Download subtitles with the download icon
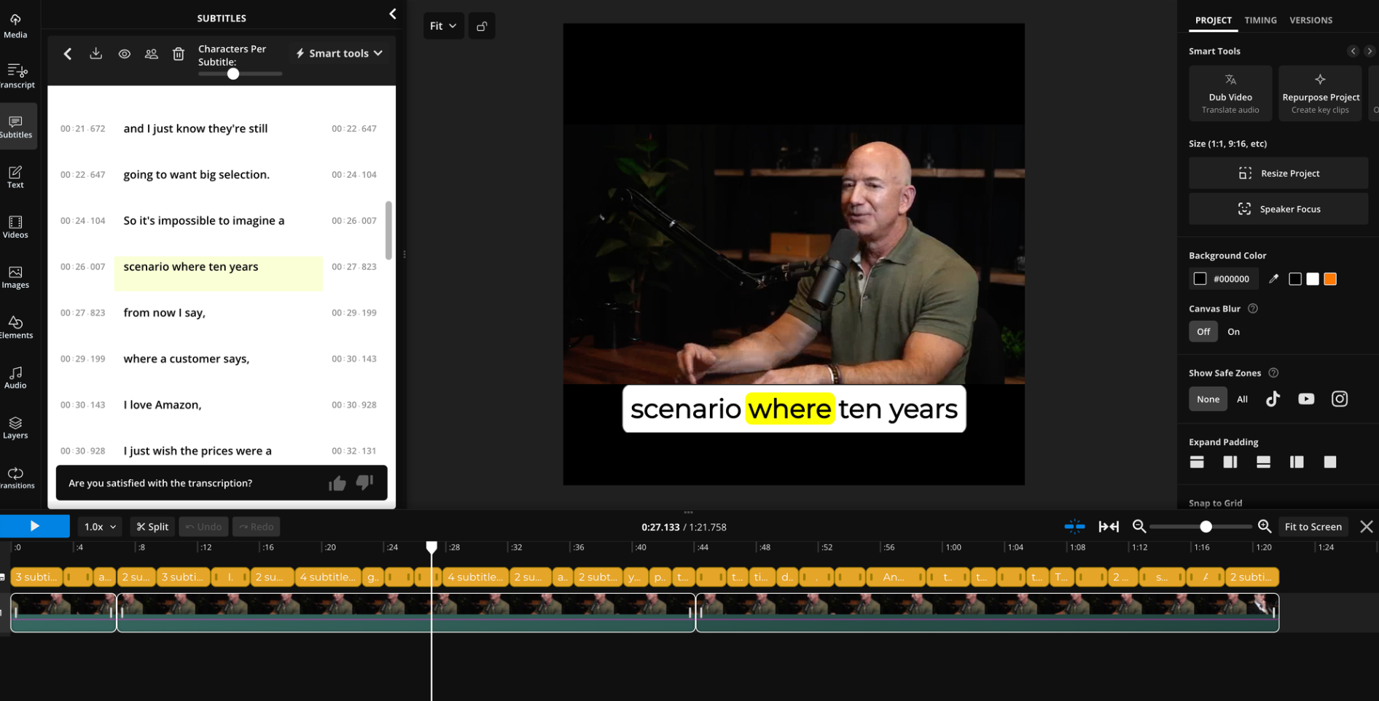This screenshot has width=1379, height=701. (95, 53)
